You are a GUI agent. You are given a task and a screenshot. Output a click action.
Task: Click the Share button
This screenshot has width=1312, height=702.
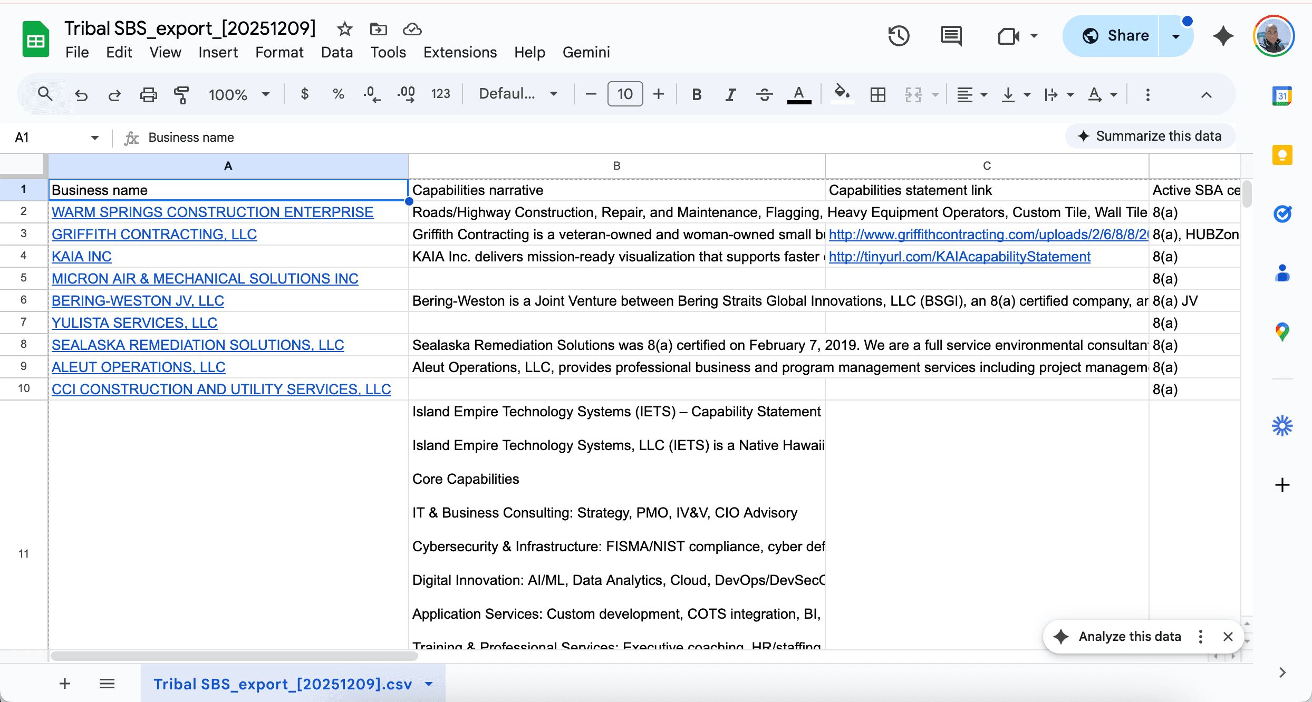coord(1115,36)
